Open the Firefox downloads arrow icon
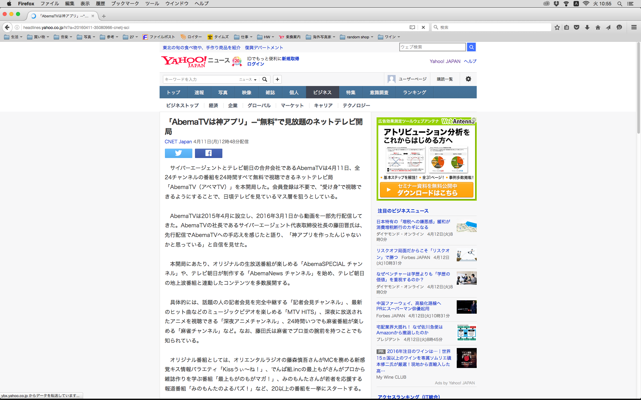 click(587, 27)
